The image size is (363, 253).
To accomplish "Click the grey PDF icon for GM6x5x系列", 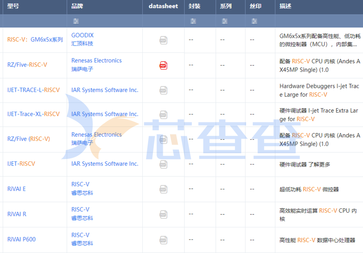I will pos(163,40).
